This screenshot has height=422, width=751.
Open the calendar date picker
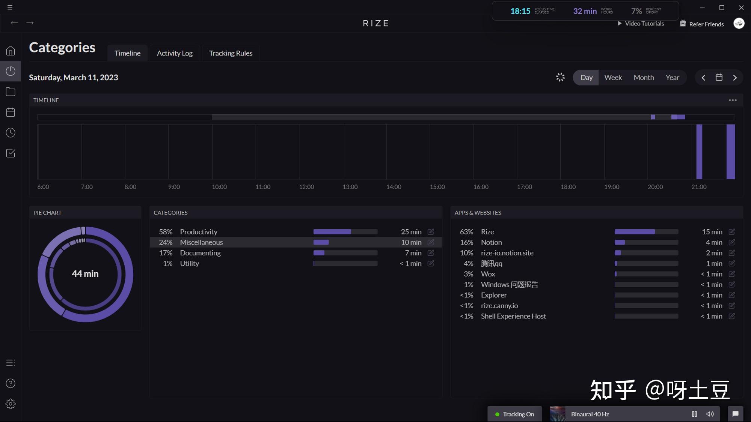coord(719,77)
